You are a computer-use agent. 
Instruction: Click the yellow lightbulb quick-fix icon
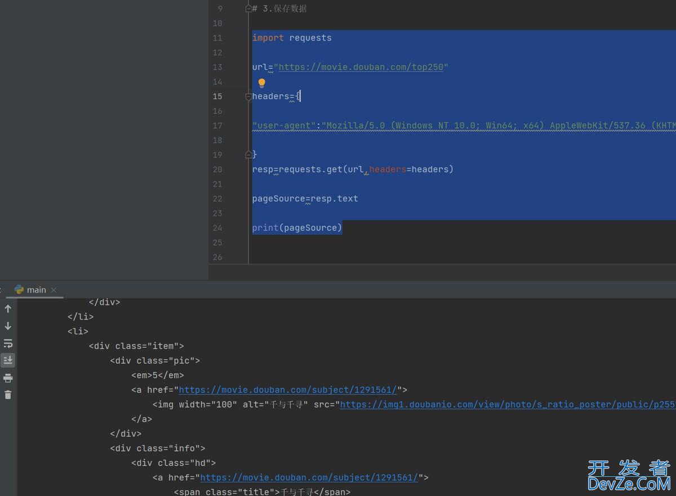pos(261,83)
